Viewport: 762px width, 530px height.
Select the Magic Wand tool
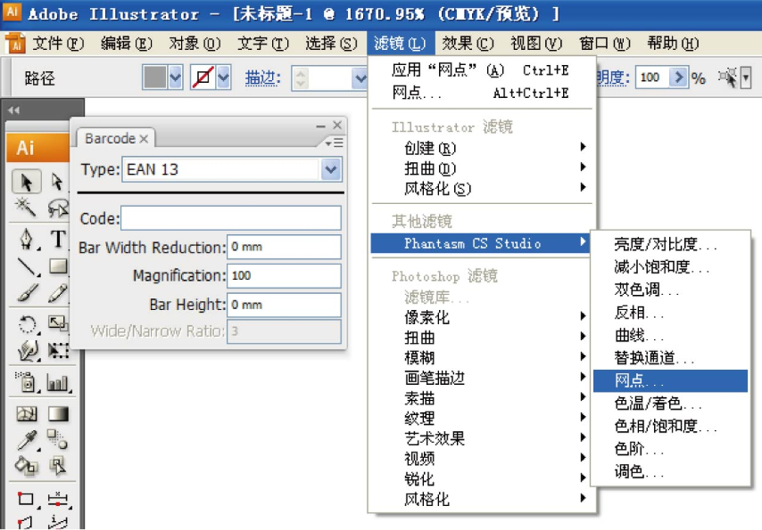[26, 208]
